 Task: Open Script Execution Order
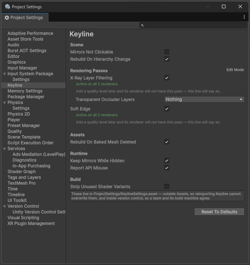30,143
